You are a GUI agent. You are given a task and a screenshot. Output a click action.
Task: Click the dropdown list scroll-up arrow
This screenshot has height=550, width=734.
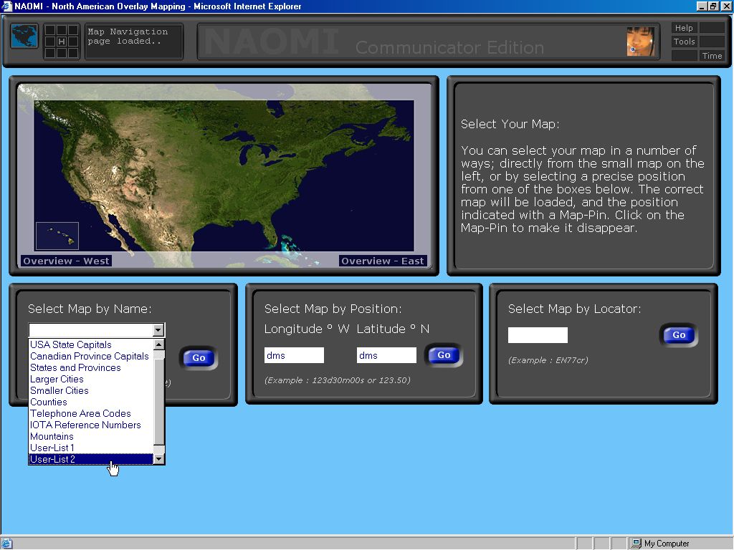coord(159,344)
